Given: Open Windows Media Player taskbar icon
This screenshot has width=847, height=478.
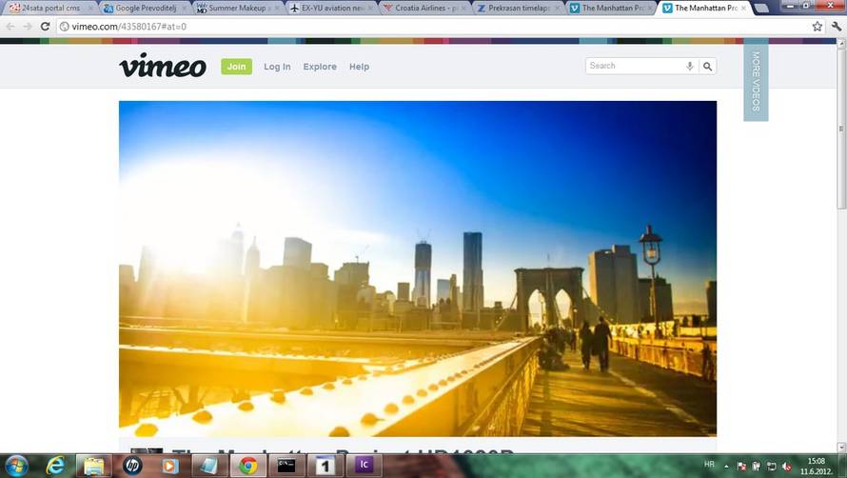Looking at the screenshot, I should coord(169,466).
